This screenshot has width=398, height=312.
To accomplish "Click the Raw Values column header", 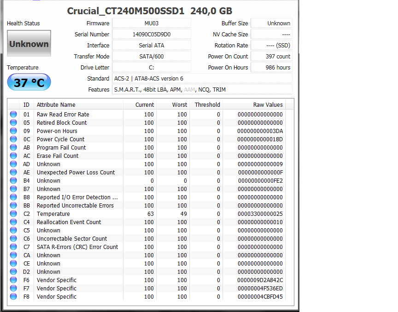I will [254, 105].
